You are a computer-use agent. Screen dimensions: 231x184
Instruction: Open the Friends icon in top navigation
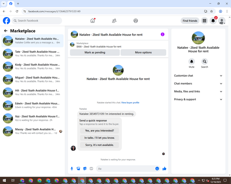point(114,21)
